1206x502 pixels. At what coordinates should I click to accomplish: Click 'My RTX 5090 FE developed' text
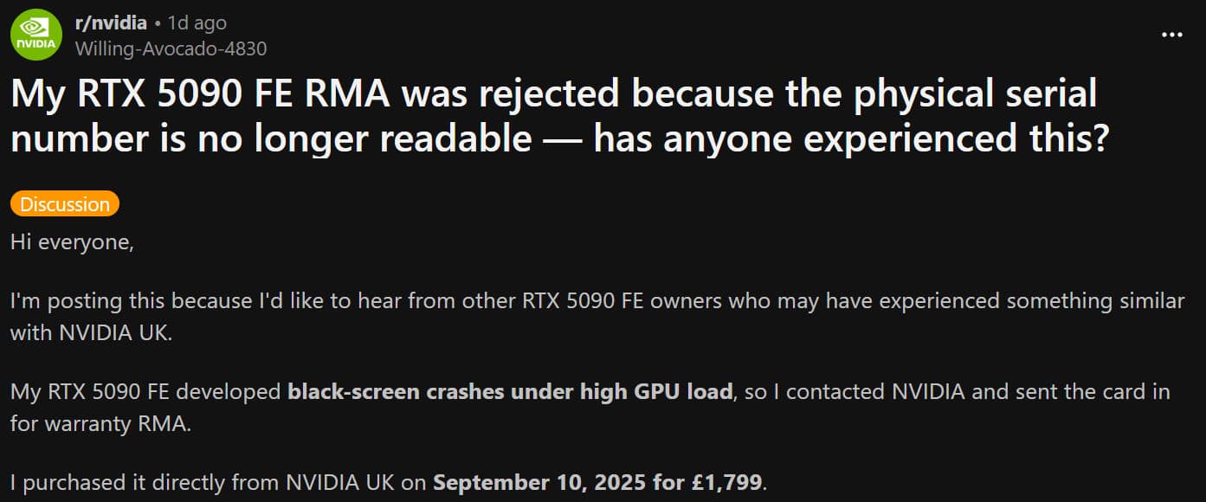click(x=145, y=391)
